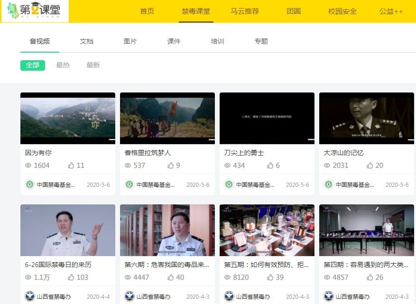Click the view count eye icon on 香格里拉筑梦人
Screen dimensions: 416x304
pos(127,166)
